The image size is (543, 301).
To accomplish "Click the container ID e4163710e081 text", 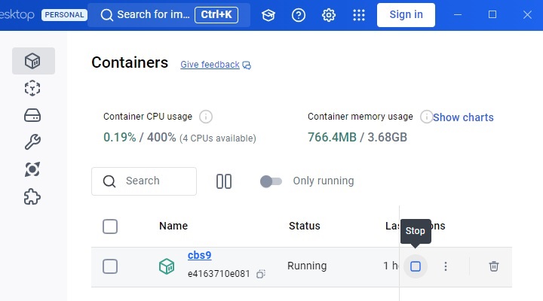I will [219, 274].
